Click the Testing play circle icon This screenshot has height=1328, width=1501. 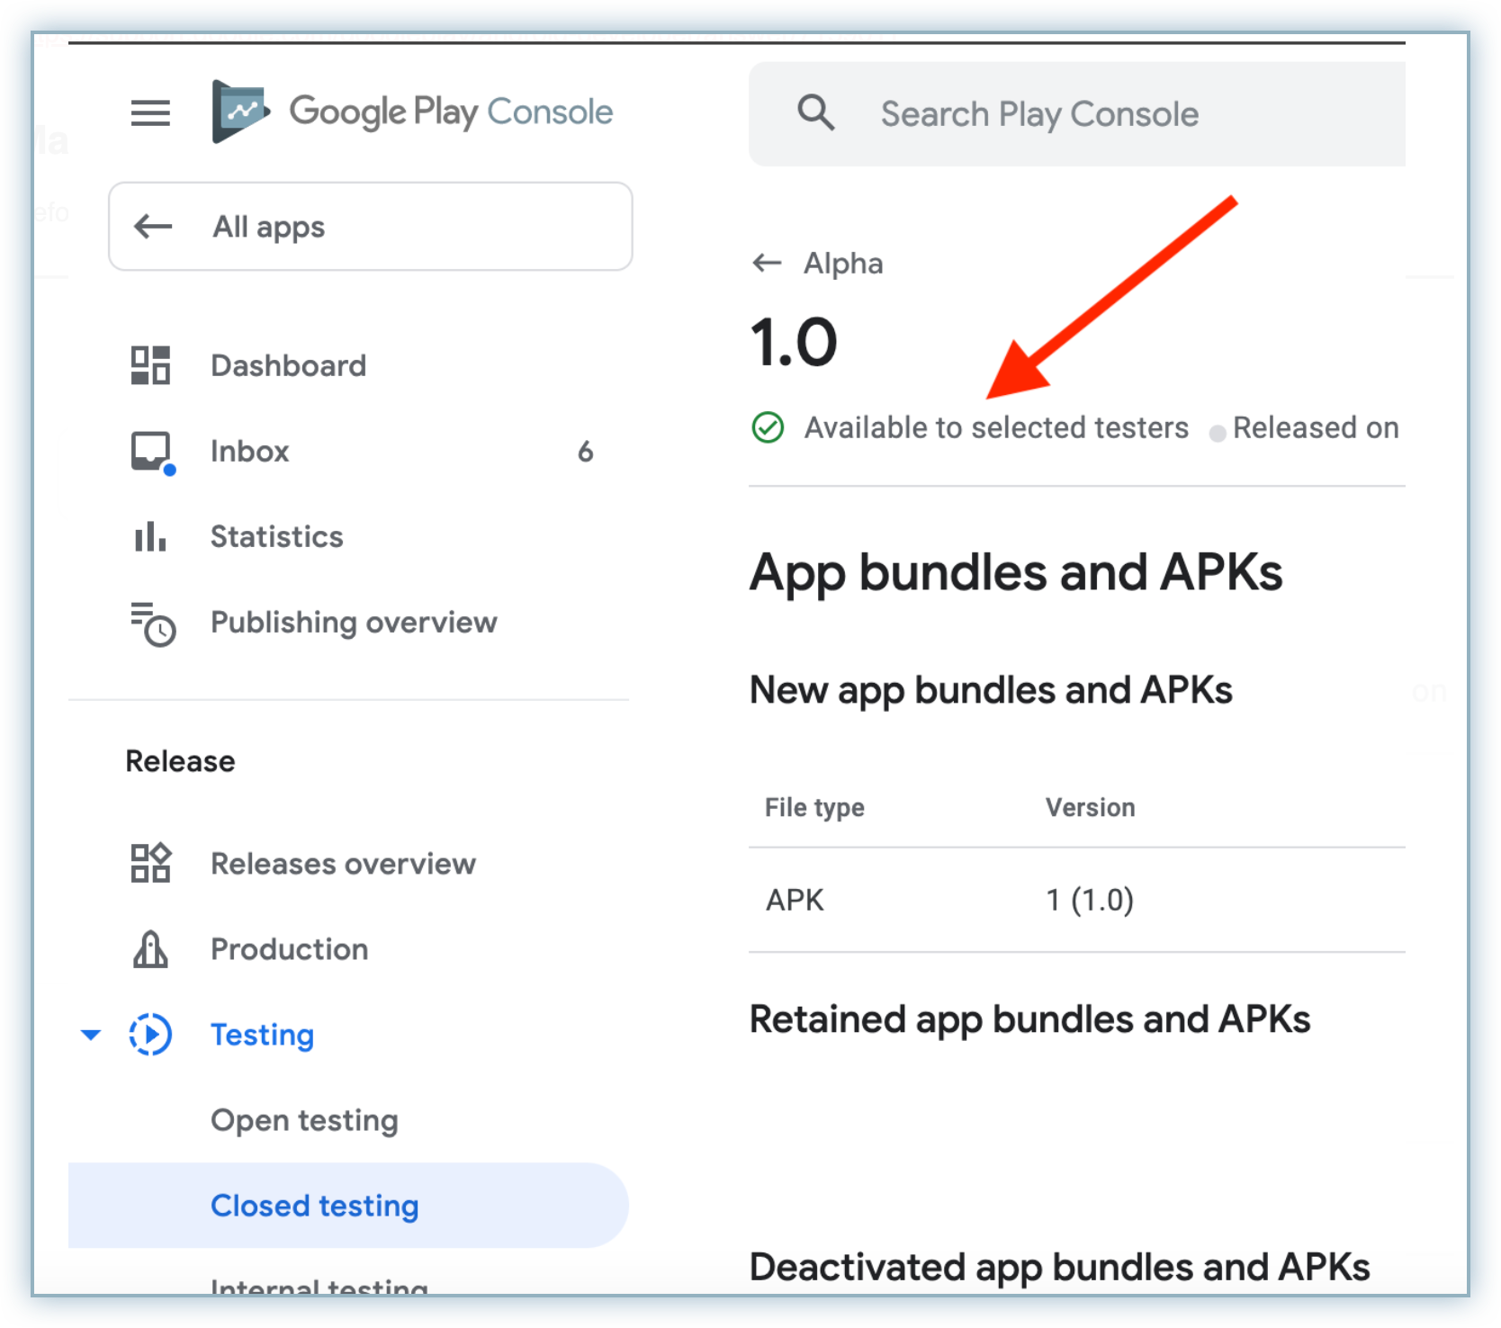150,1035
